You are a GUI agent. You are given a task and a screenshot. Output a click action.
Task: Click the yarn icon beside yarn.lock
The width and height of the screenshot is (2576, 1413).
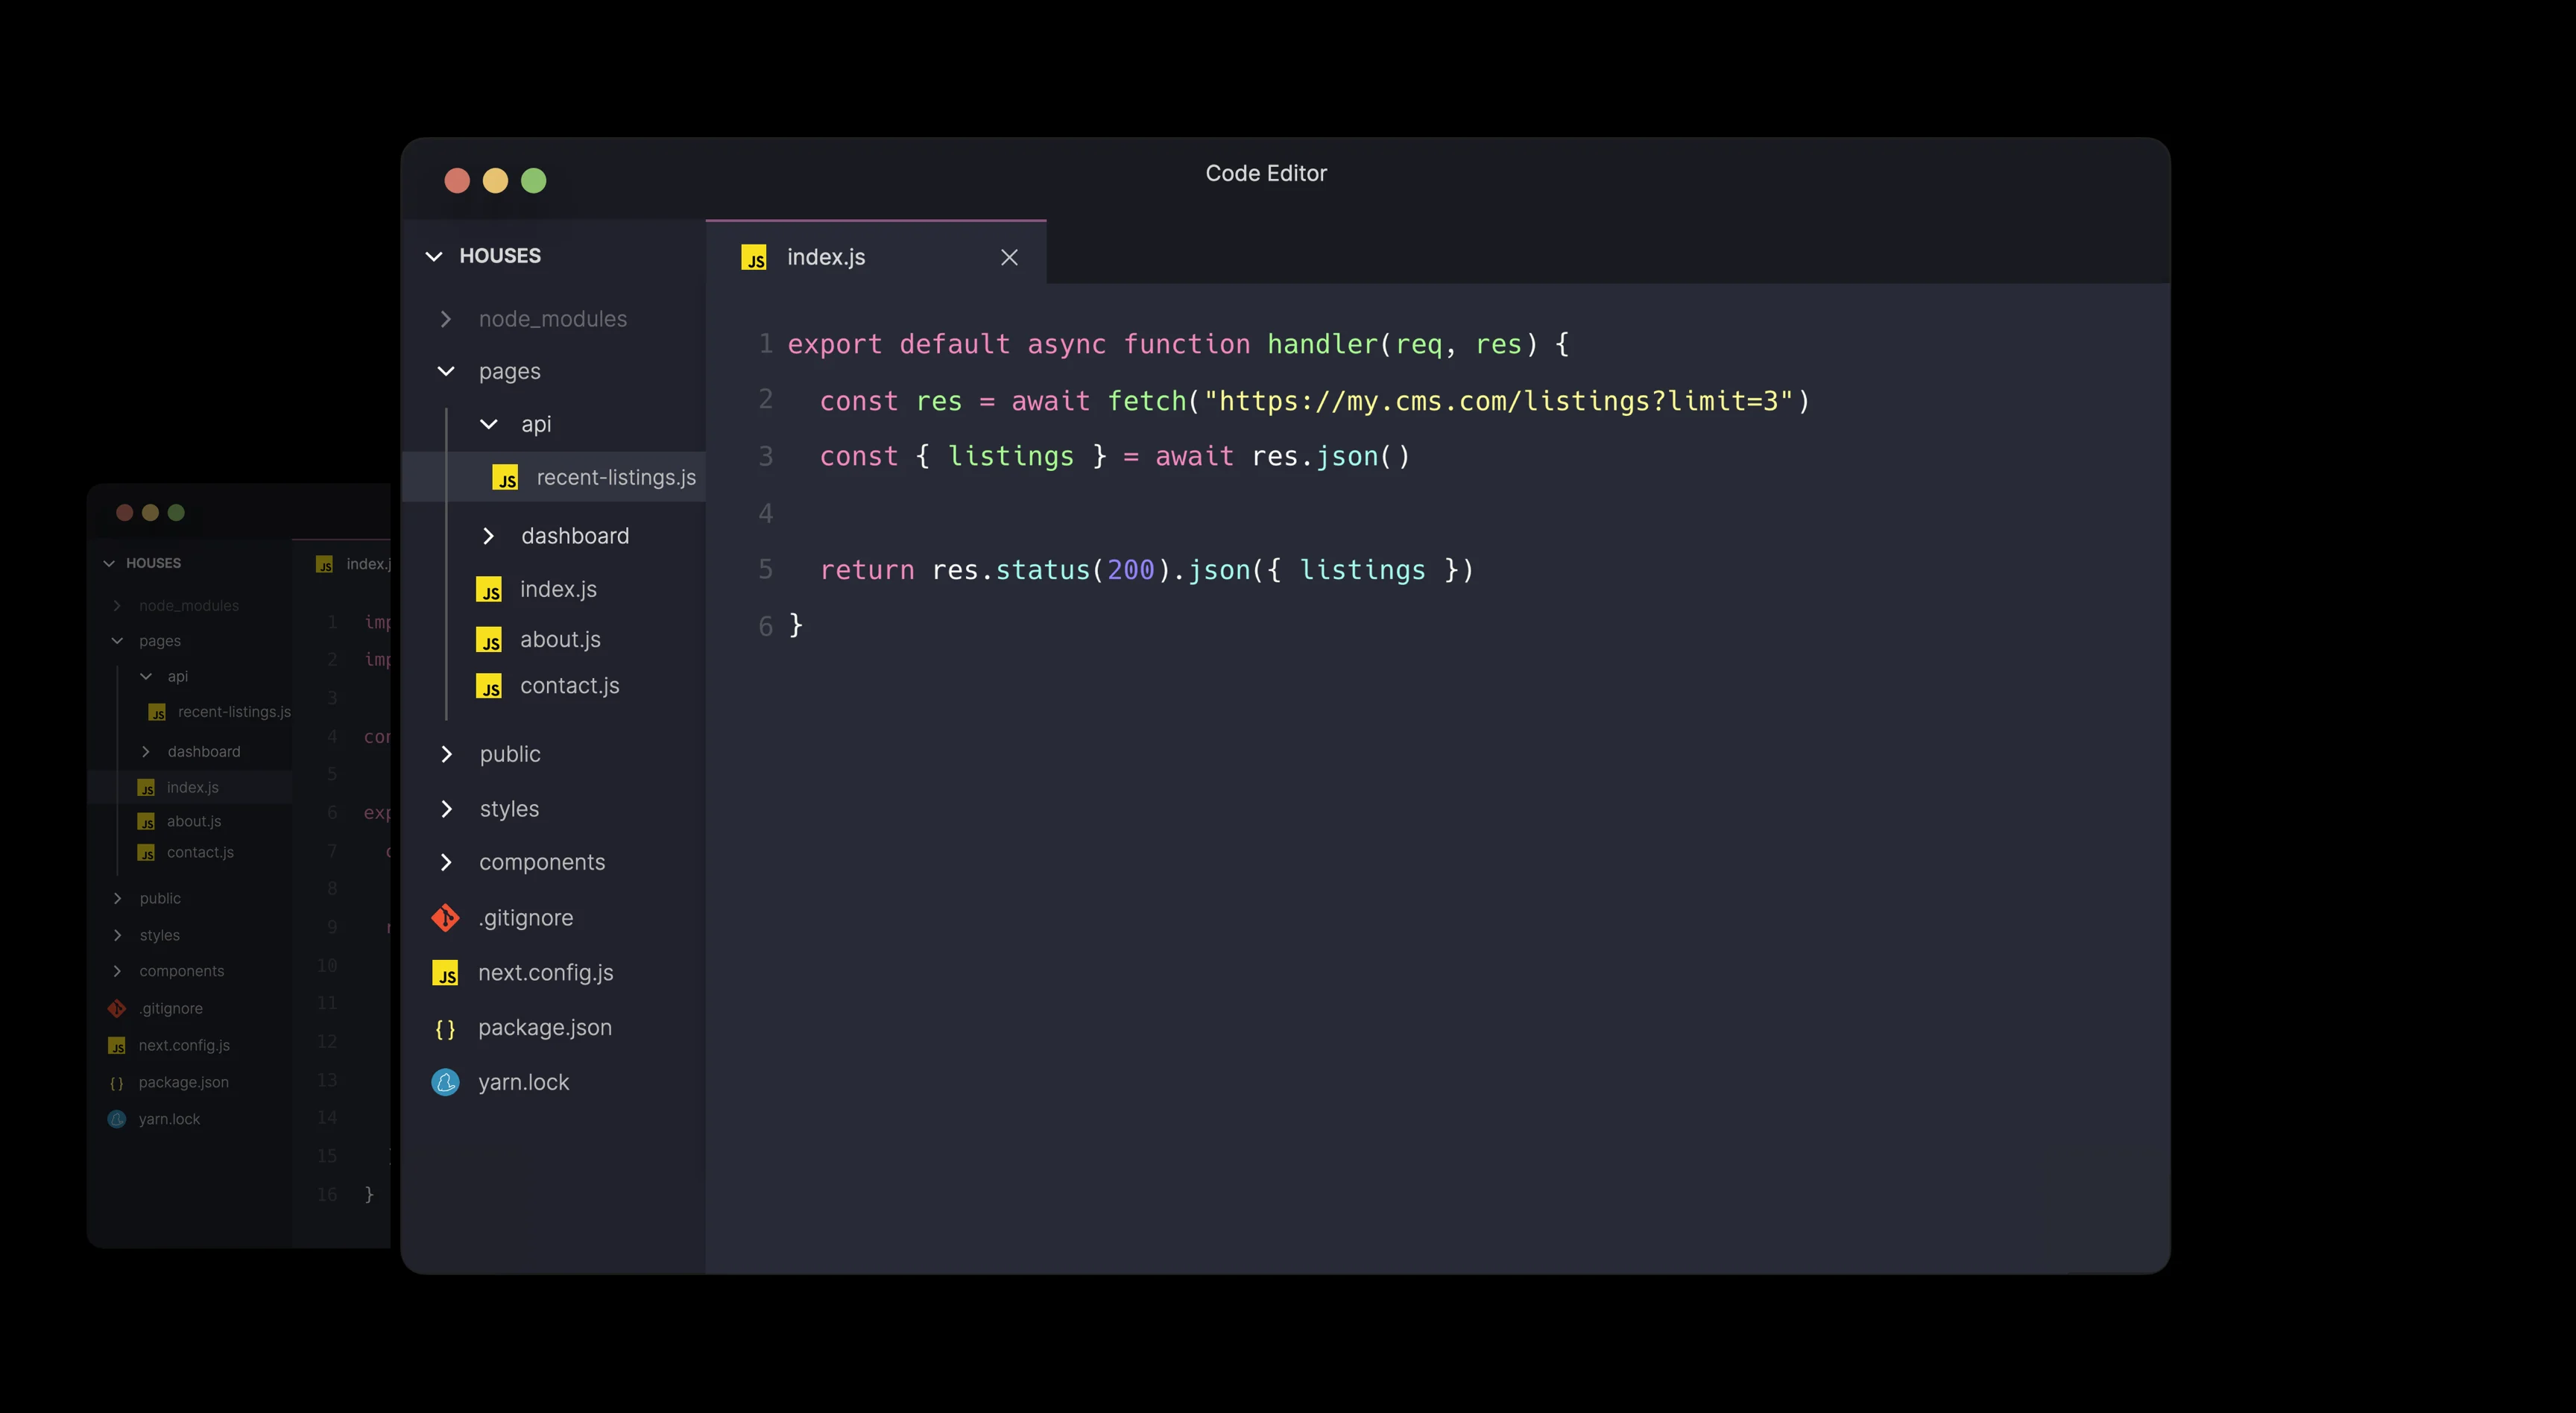point(445,1082)
